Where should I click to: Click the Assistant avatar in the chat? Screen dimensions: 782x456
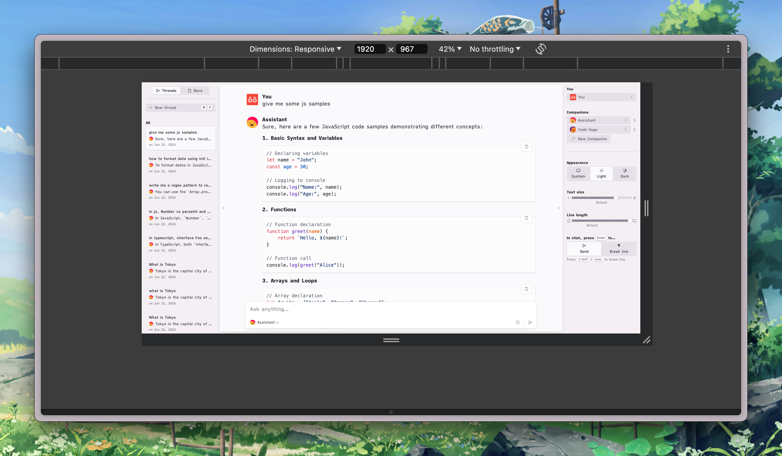coord(252,123)
